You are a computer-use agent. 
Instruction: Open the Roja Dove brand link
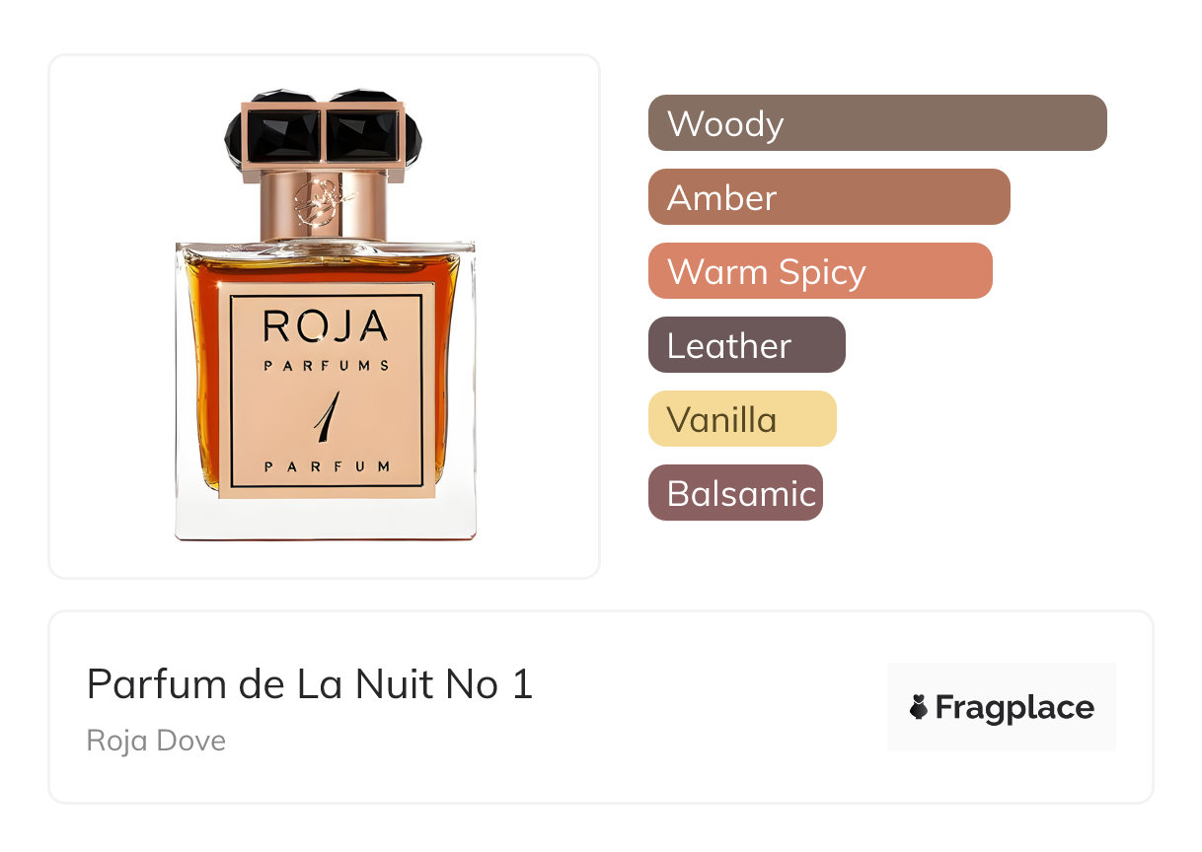[x=156, y=740]
